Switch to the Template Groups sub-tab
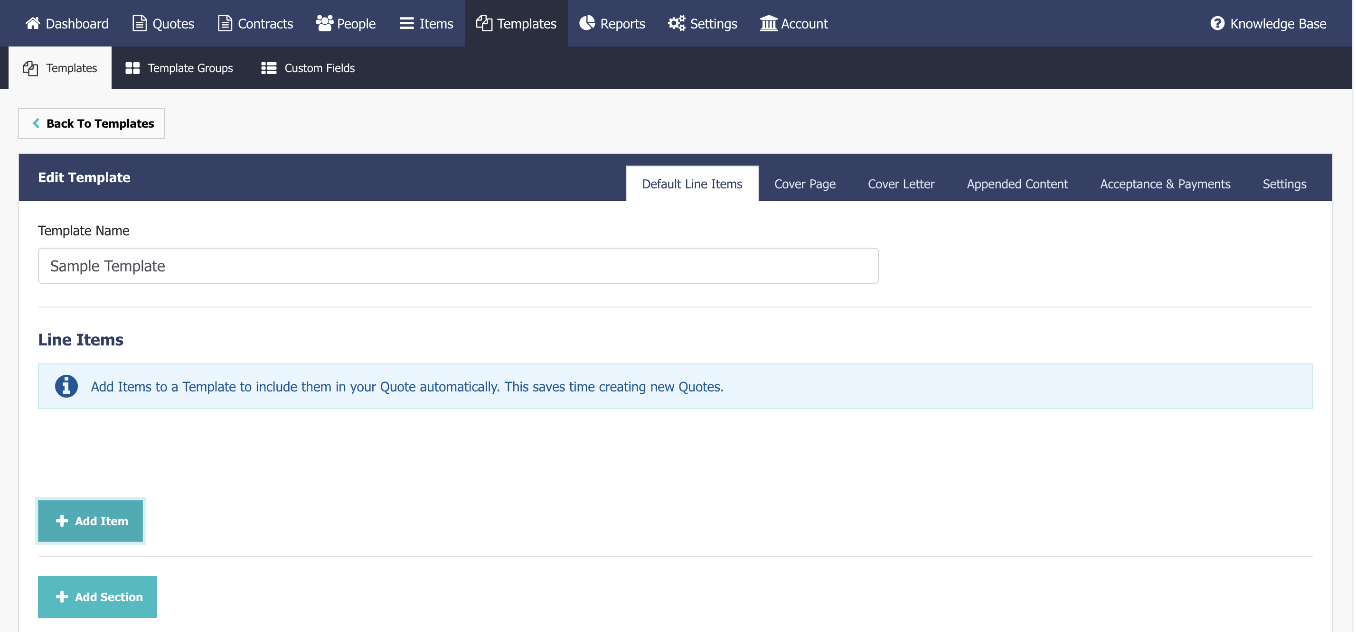1356x632 pixels. (x=179, y=68)
